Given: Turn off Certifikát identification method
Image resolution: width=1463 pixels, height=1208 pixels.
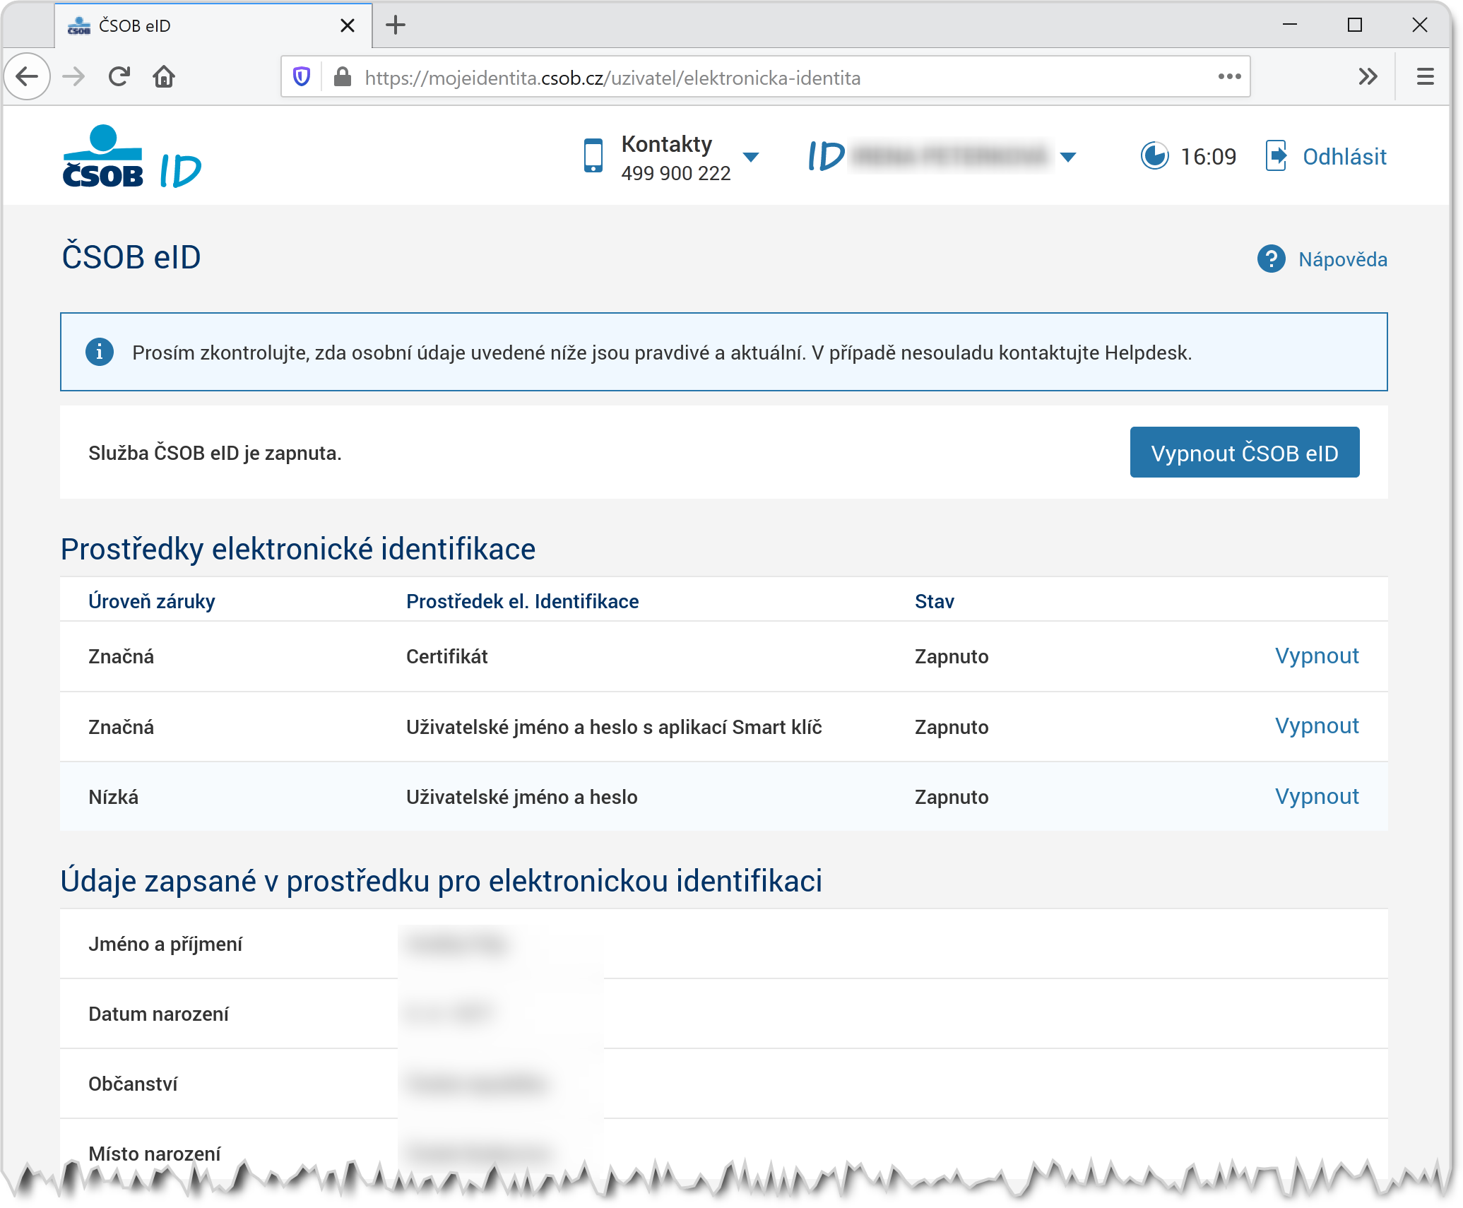Looking at the screenshot, I should pos(1316,656).
